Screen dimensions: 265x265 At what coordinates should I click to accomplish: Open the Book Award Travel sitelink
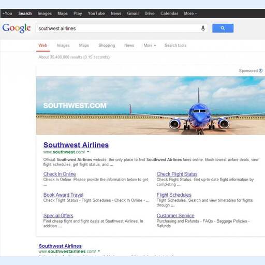click(63, 195)
